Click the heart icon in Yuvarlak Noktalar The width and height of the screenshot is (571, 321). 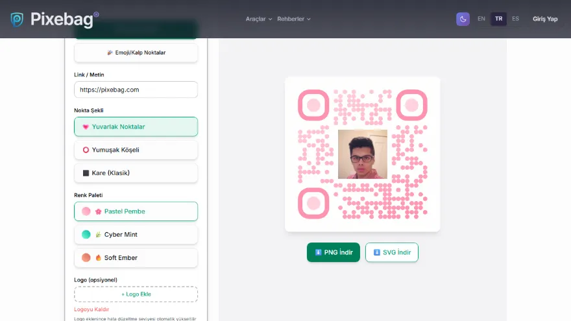point(86,127)
